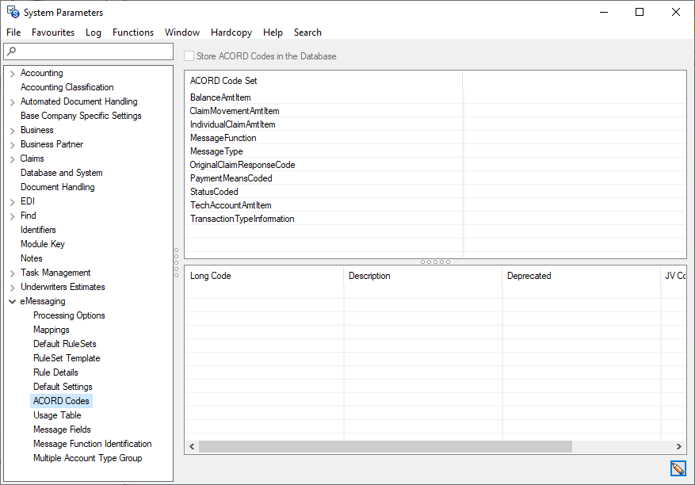
Task: Click the horizontal scrollbar right arrow
Action: (678, 447)
